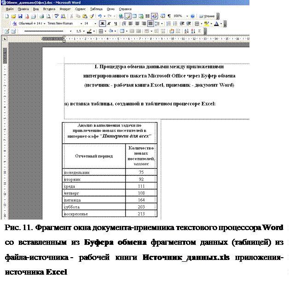Toggle bold (Ж) formatting

click(x=102, y=23)
